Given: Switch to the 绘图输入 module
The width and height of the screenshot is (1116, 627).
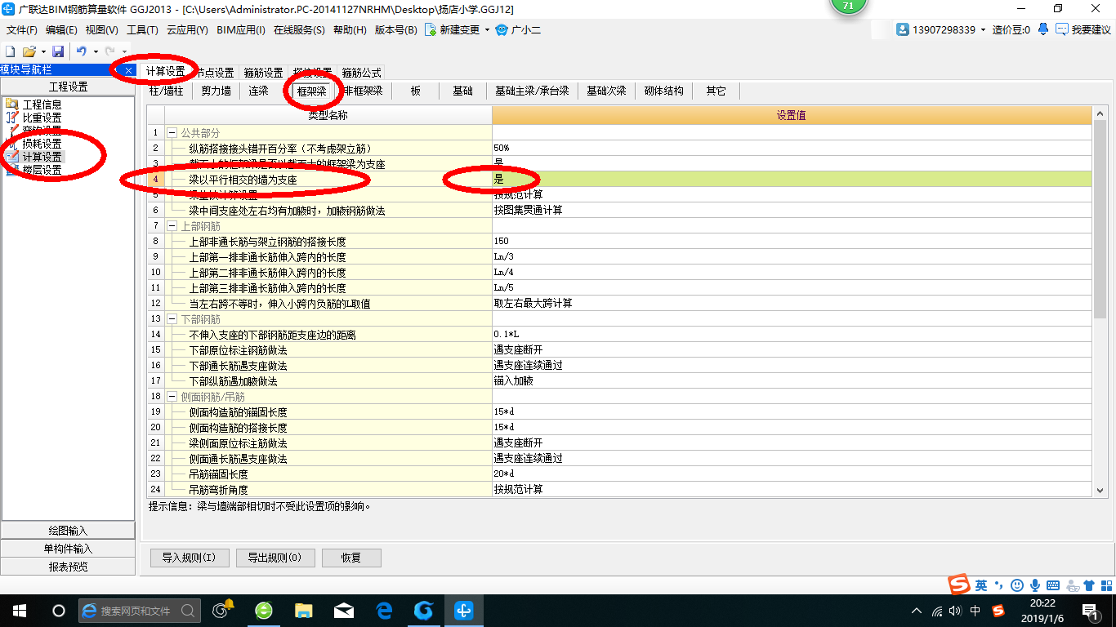Looking at the screenshot, I should point(68,531).
